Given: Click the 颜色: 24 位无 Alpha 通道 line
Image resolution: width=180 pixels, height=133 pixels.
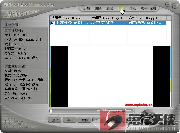Looking at the screenshot, I should click(x=24, y=80).
